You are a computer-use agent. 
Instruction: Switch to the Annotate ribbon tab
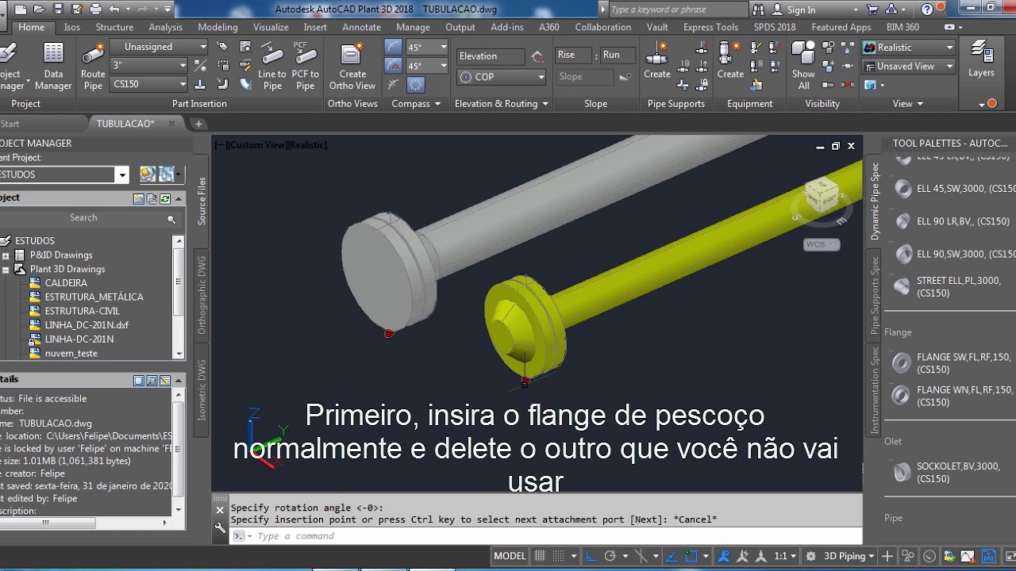pyautogui.click(x=361, y=27)
